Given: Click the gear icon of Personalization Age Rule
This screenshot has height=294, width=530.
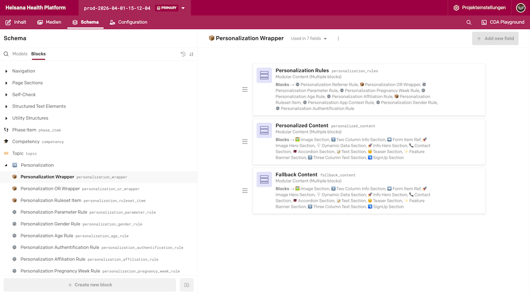Looking at the screenshot, I should pos(14,236).
